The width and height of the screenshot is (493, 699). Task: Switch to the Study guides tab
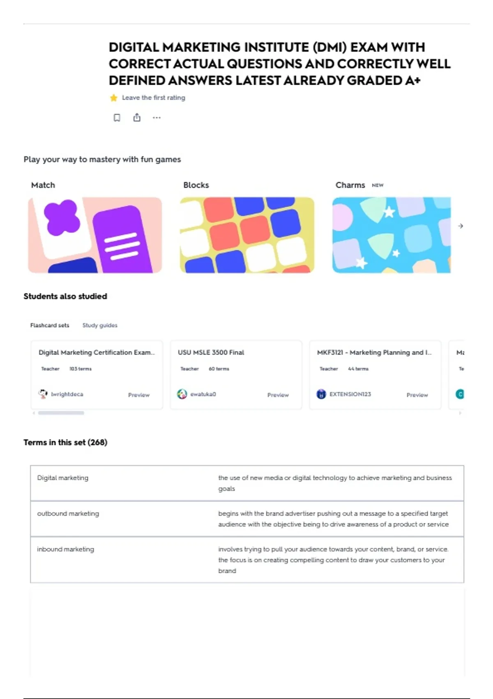(x=100, y=325)
